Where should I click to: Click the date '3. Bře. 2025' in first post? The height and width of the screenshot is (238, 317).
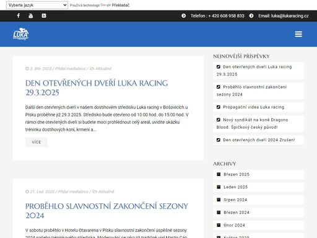pos(41,69)
